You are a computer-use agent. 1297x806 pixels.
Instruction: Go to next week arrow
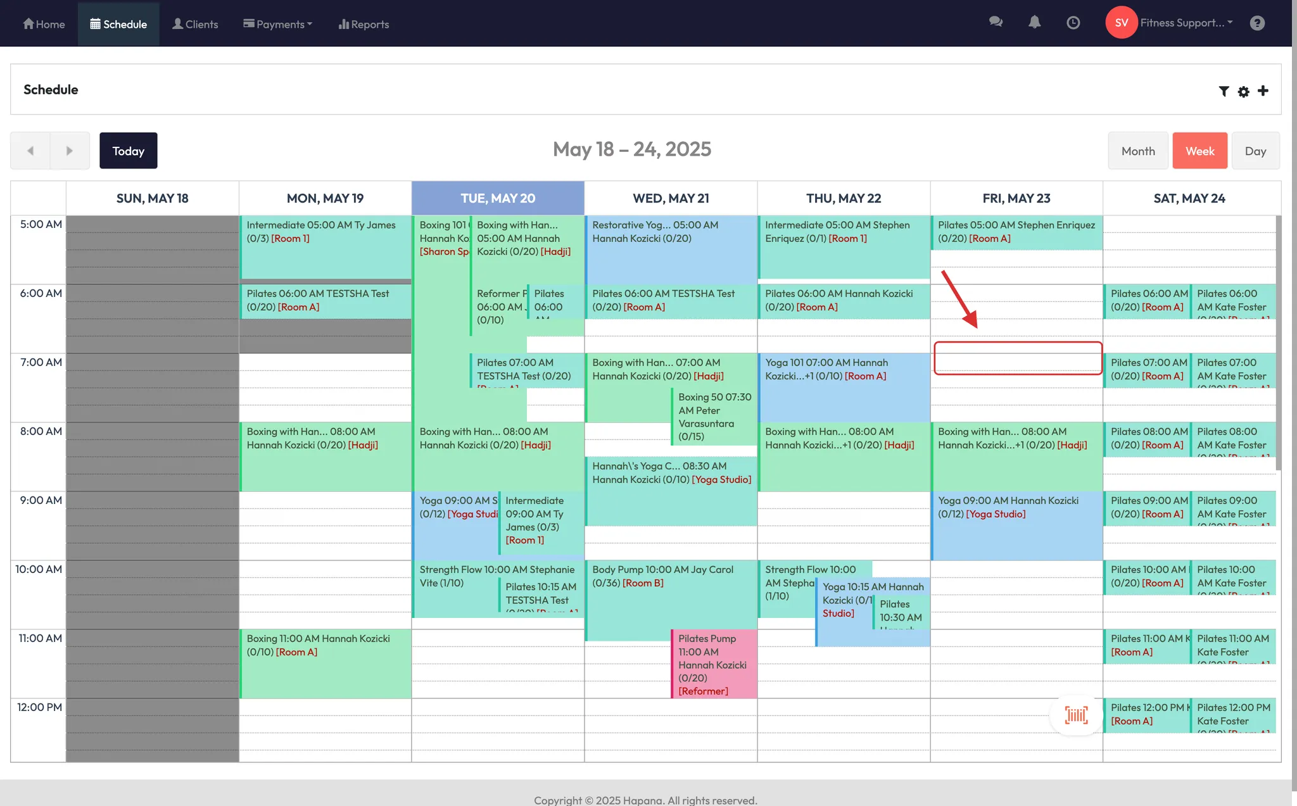point(70,151)
